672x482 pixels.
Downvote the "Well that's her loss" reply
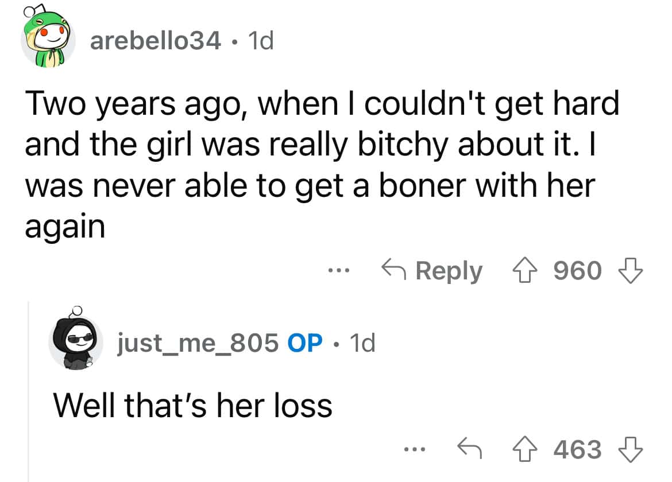[630, 449]
